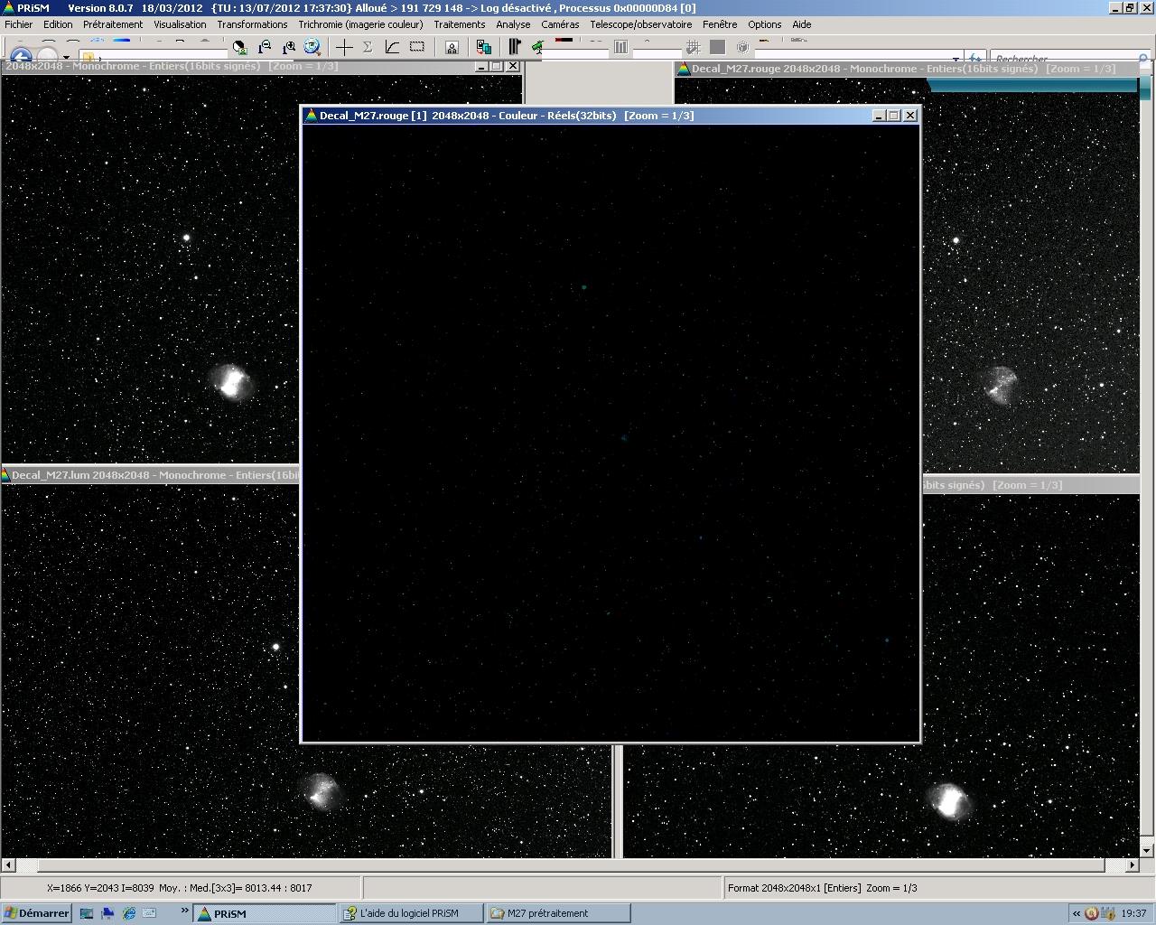Viewport: 1156px width, 925px height.
Task: Toggle the grid overlay icon
Action: 693,47
